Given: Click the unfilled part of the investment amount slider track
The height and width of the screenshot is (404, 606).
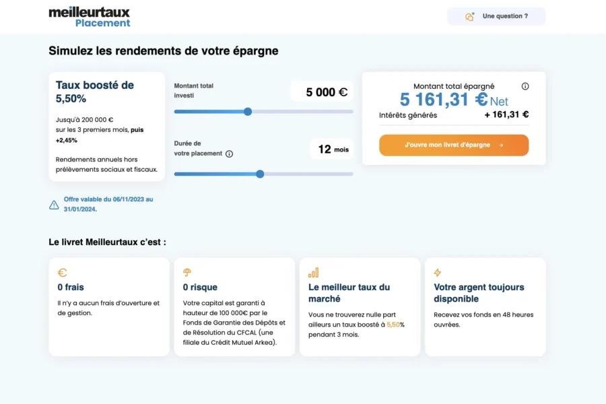Looking at the screenshot, I should (302, 112).
